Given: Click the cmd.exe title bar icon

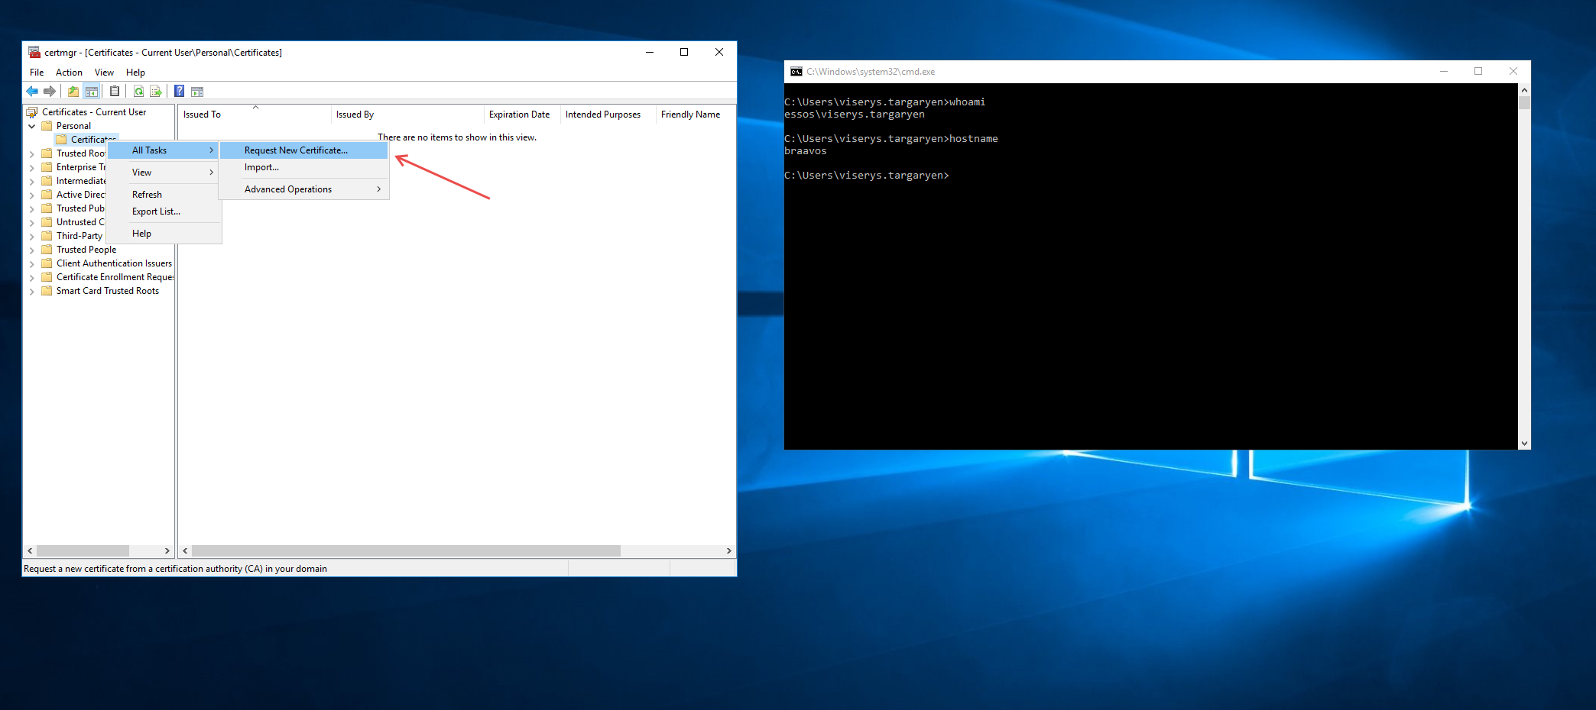Looking at the screenshot, I should tap(796, 72).
